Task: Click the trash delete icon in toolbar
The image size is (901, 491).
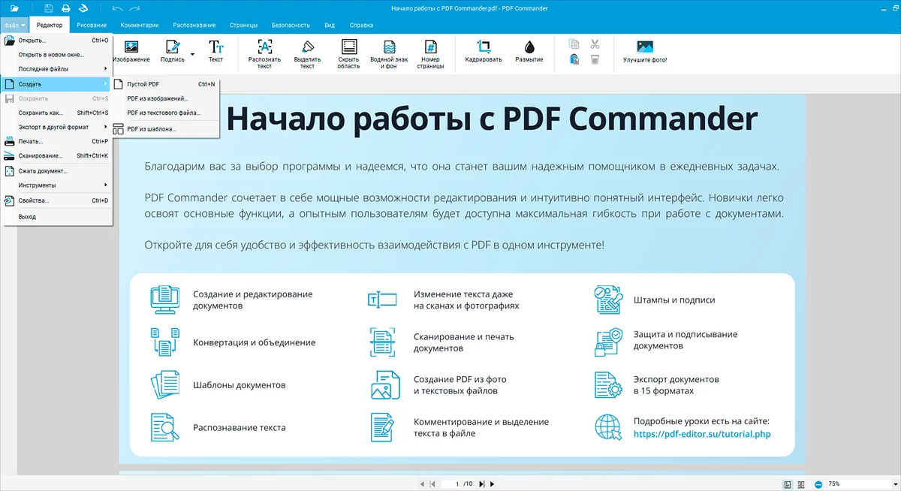Action: pos(595,59)
